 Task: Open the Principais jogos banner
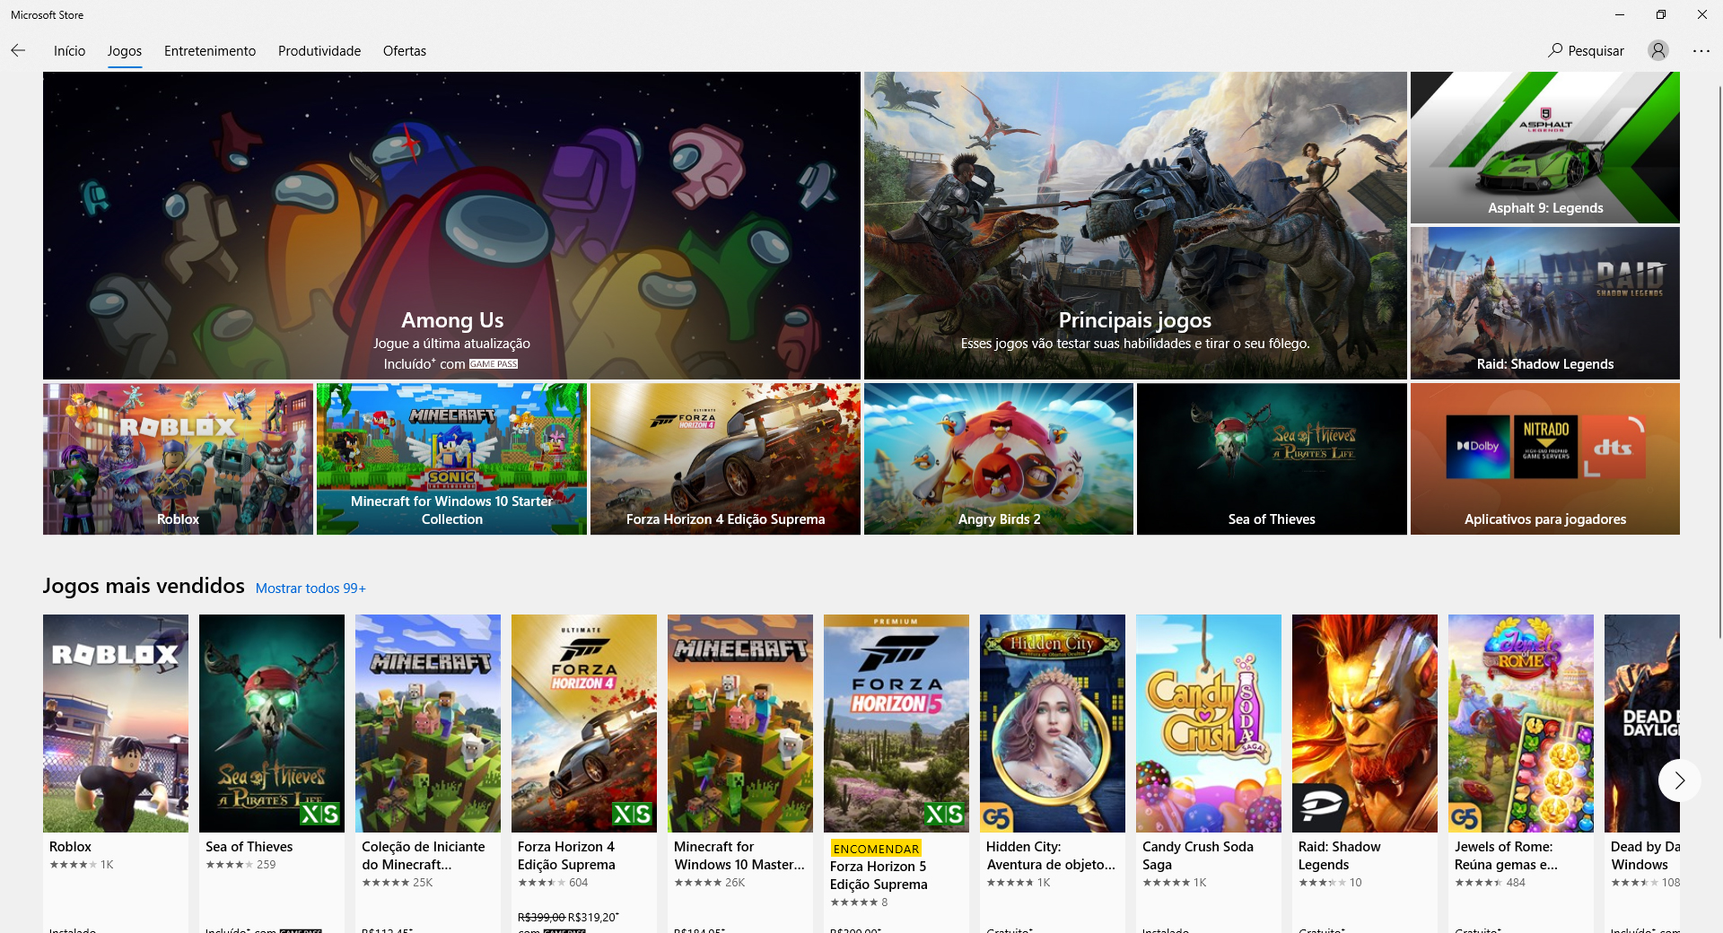[1135, 225]
